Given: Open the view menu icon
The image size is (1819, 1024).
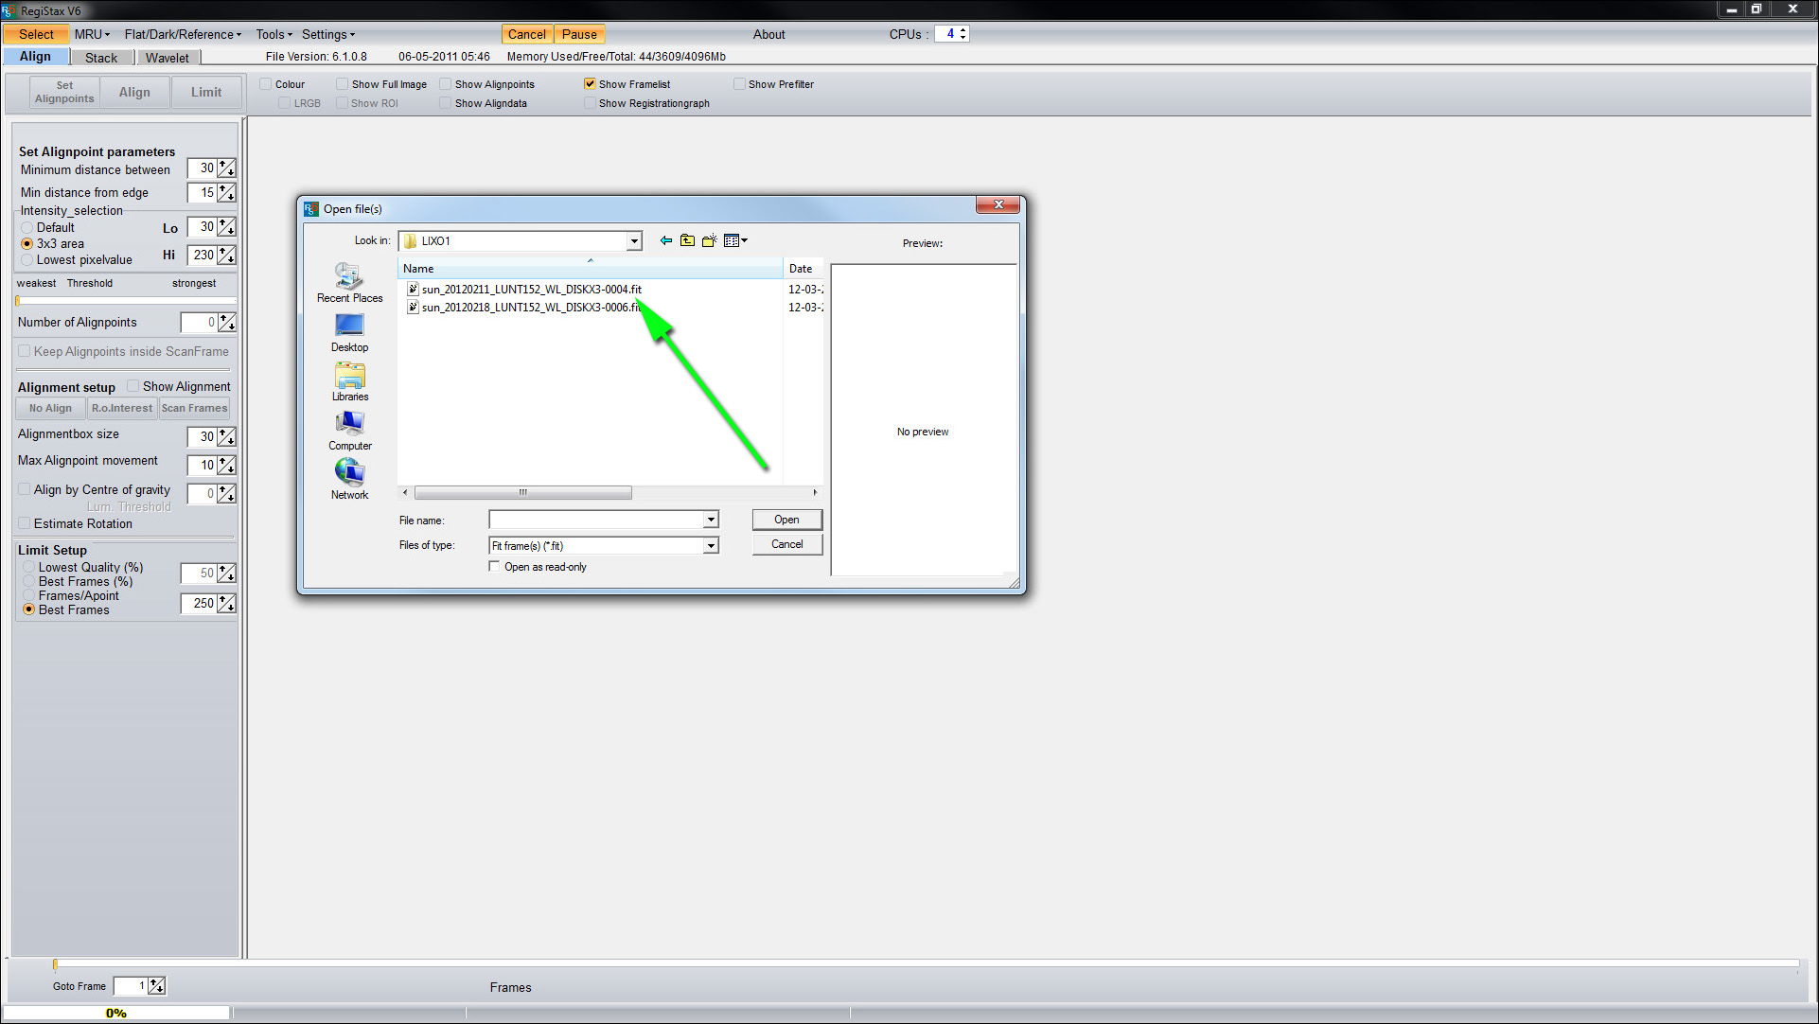Looking at the screenshot, I should click(735, 240).
